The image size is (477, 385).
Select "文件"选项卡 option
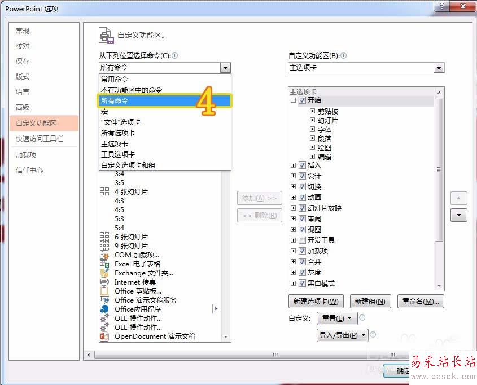click(165, 123)
